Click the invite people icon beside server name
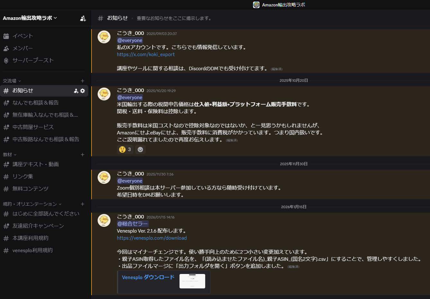This screenshot has height=299, width=430. click(x=83, y=18)
